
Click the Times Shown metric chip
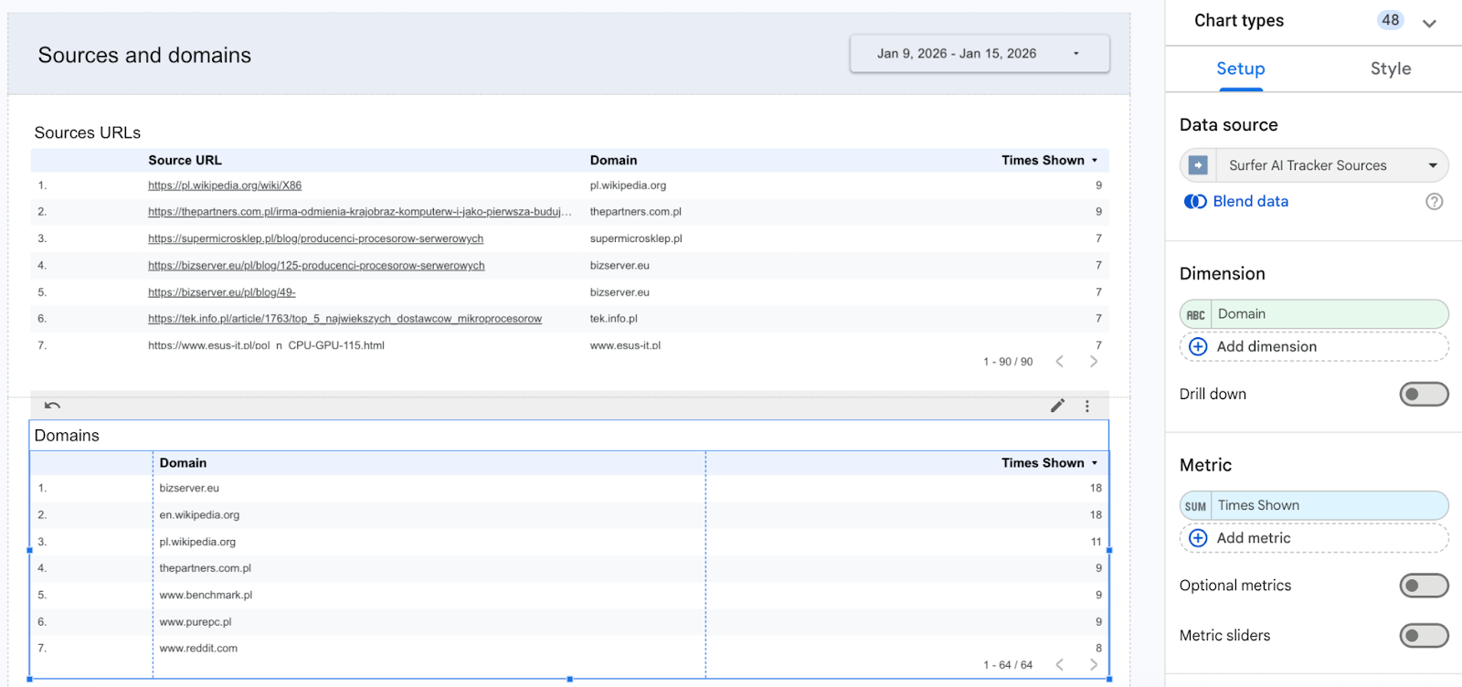point(1327,506)
